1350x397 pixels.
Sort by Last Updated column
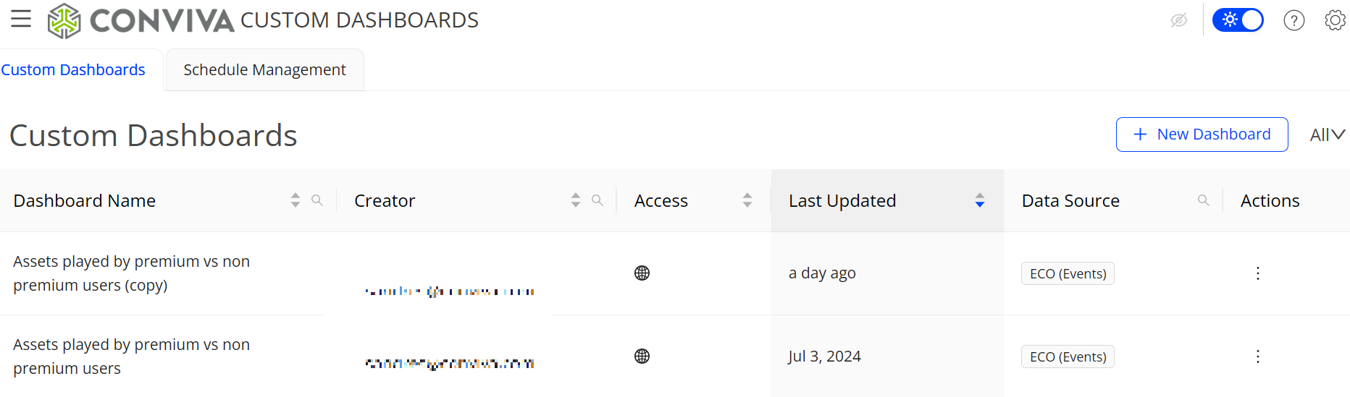979,200
